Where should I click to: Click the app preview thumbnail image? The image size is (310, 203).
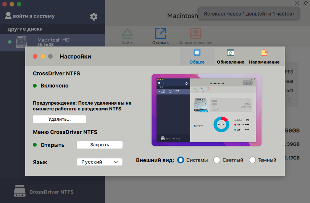pyautogui.click(x=207, y=110)
